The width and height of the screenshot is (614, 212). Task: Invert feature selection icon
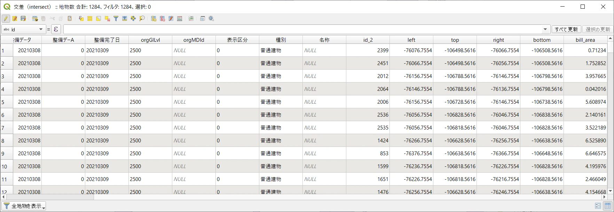pyautogui.click(x=99, y=18)
